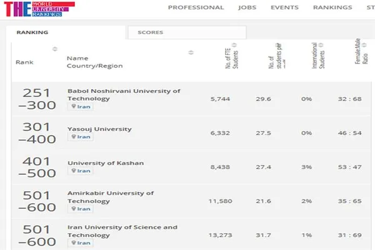Open the Professional menu
The image size is (375, 250).
click(x=196, y=7)
